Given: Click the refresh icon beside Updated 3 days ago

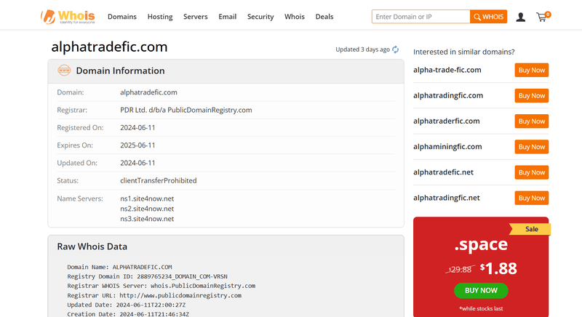Looking at the screenshot, I should [395, 49].
